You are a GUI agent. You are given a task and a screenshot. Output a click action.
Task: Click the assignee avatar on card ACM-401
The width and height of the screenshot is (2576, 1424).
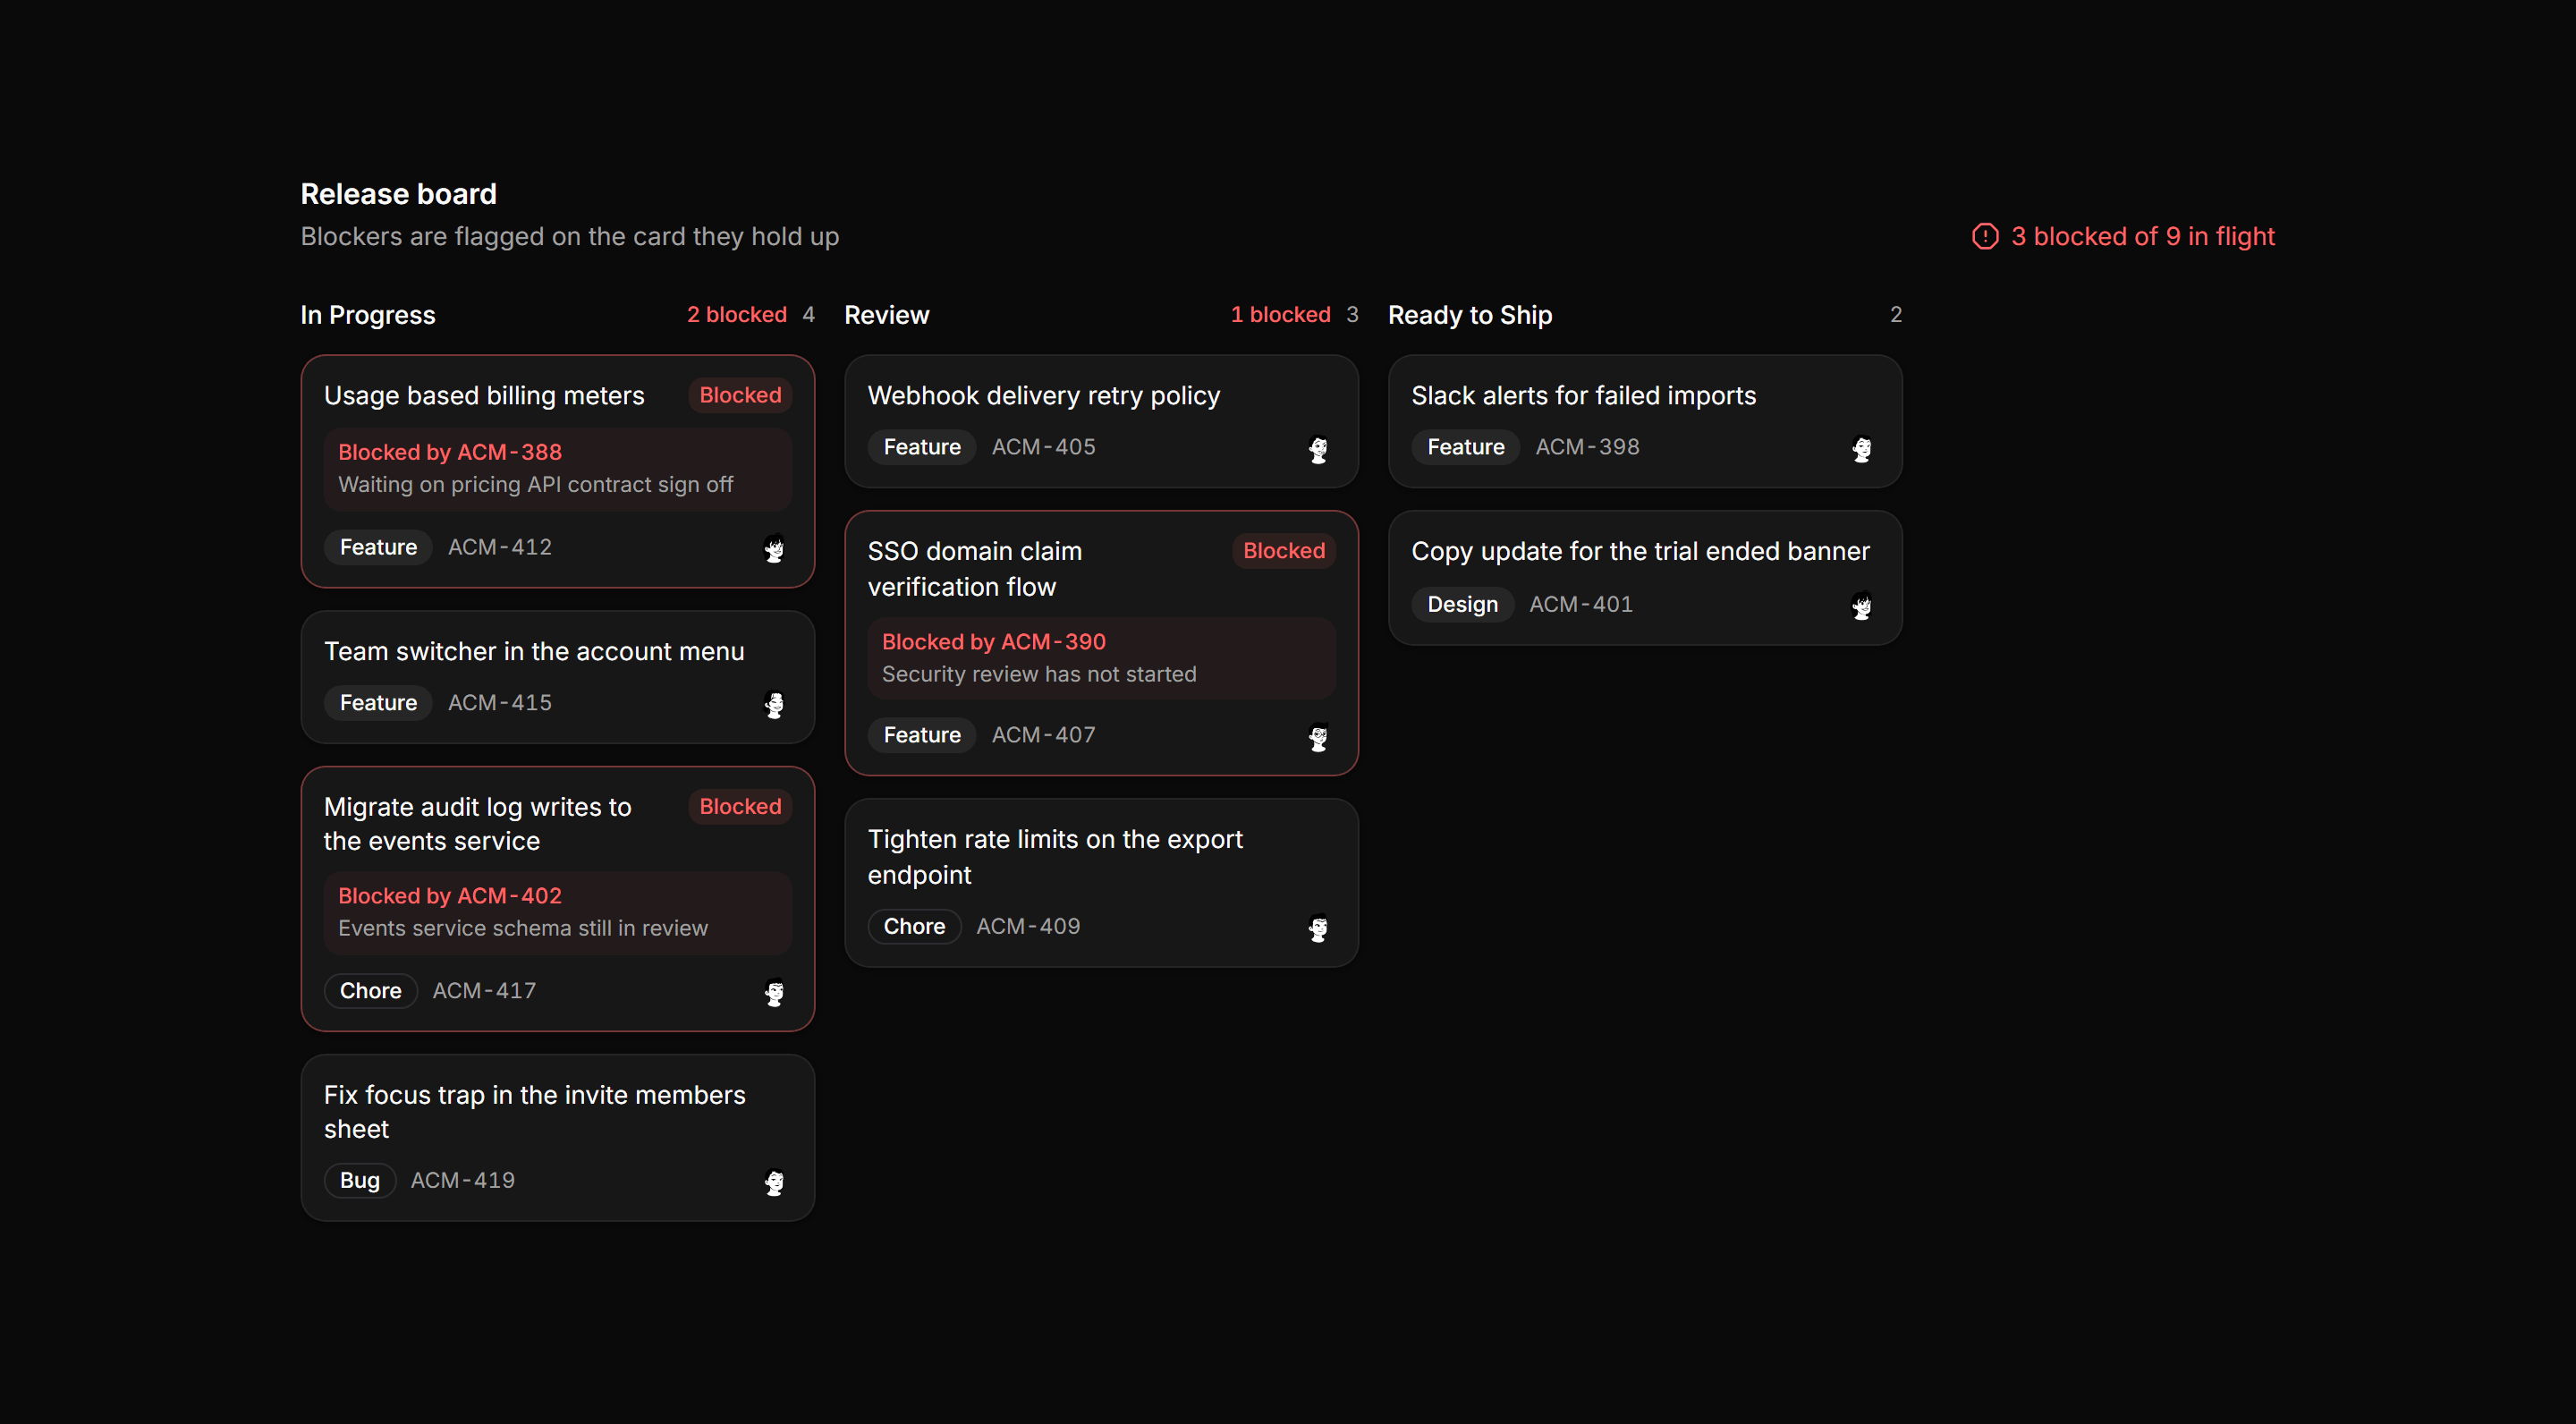(x=1861, y=606)
